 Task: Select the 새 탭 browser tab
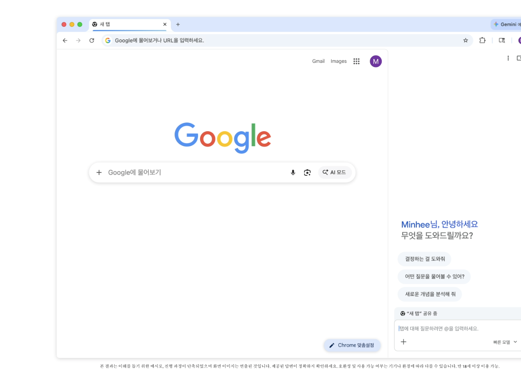pyautogui.click(x=130, y=25)
